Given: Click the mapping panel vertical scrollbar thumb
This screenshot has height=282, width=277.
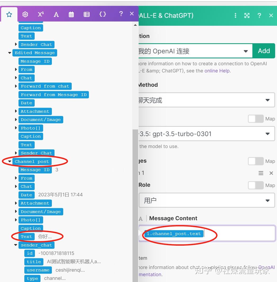Looking at the screenshot, I should [135, 205].
